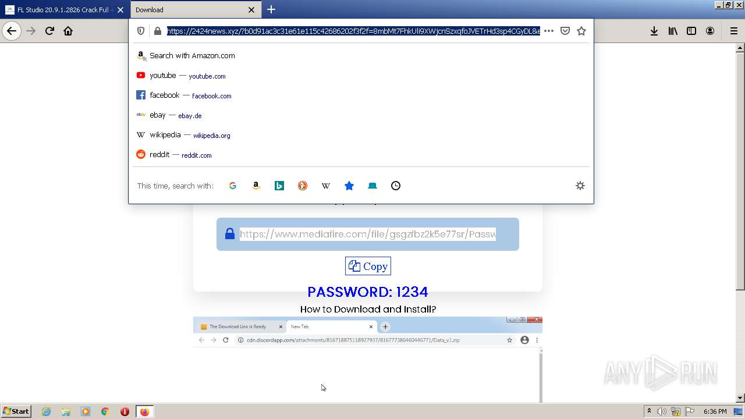
Task: Open the Firefox Home page icon
Action: pos(68,31)
